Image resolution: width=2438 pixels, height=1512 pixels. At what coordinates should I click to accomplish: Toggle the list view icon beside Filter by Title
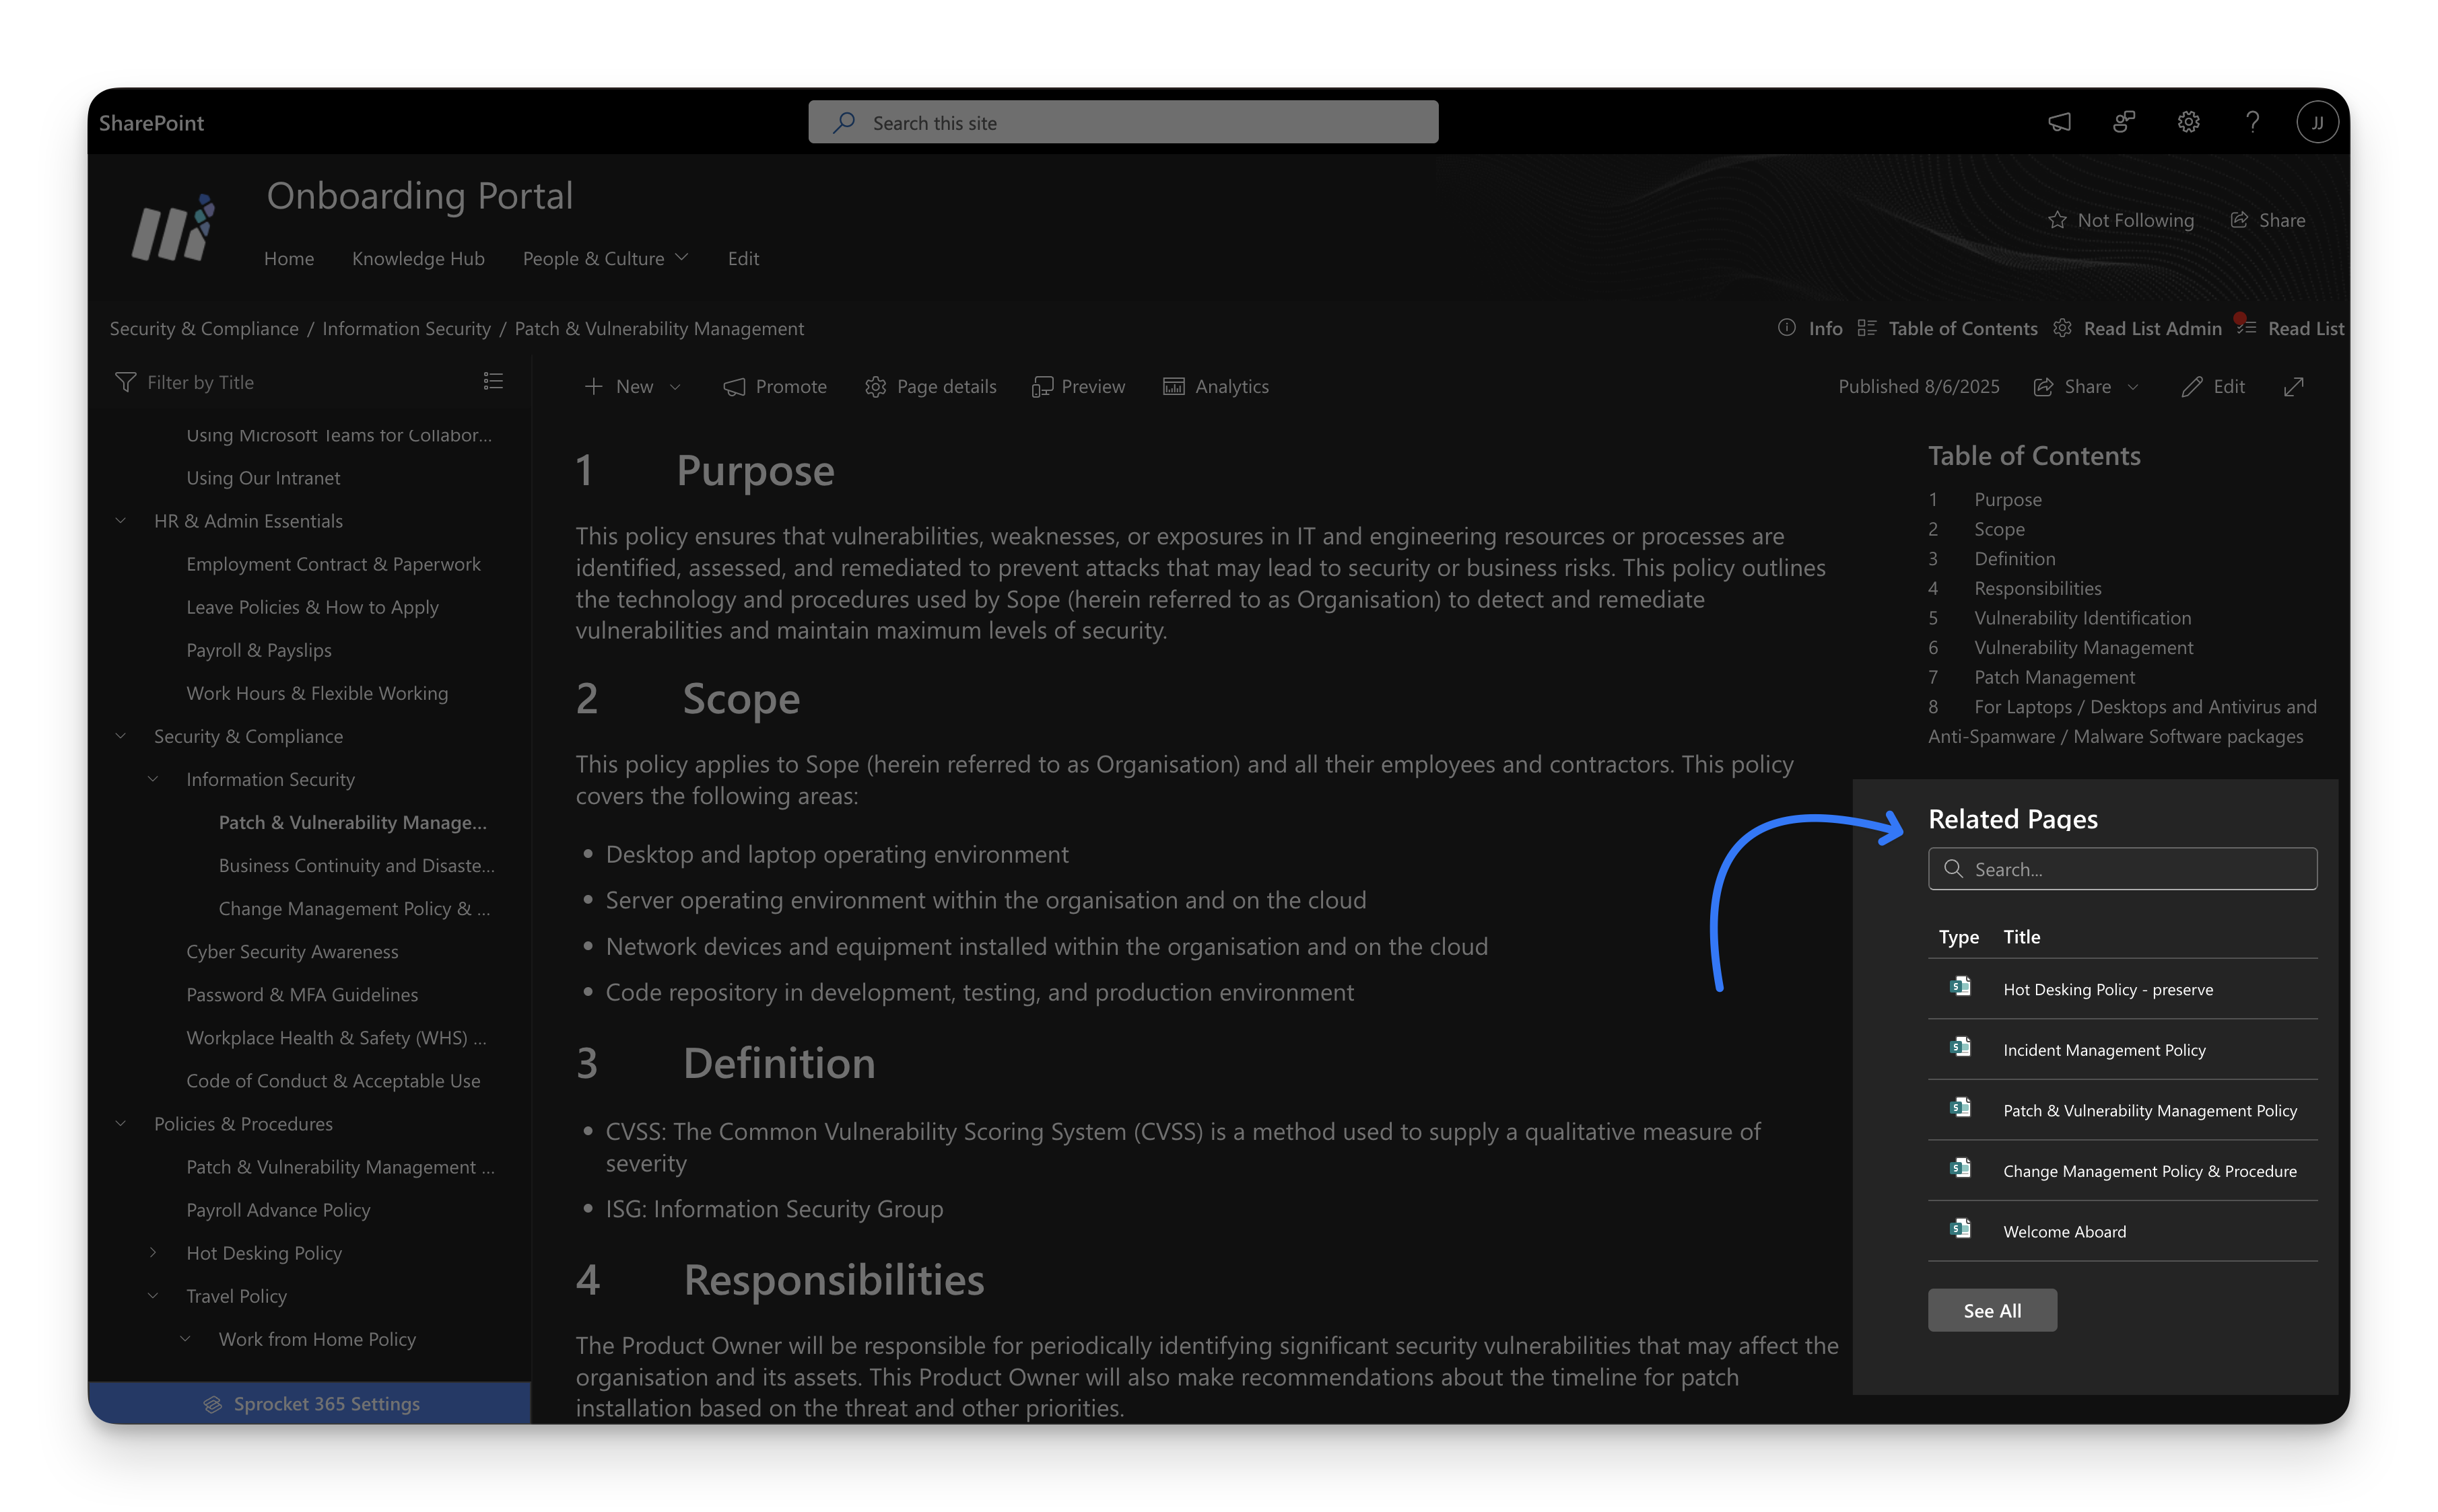click(x=494, y=381)
